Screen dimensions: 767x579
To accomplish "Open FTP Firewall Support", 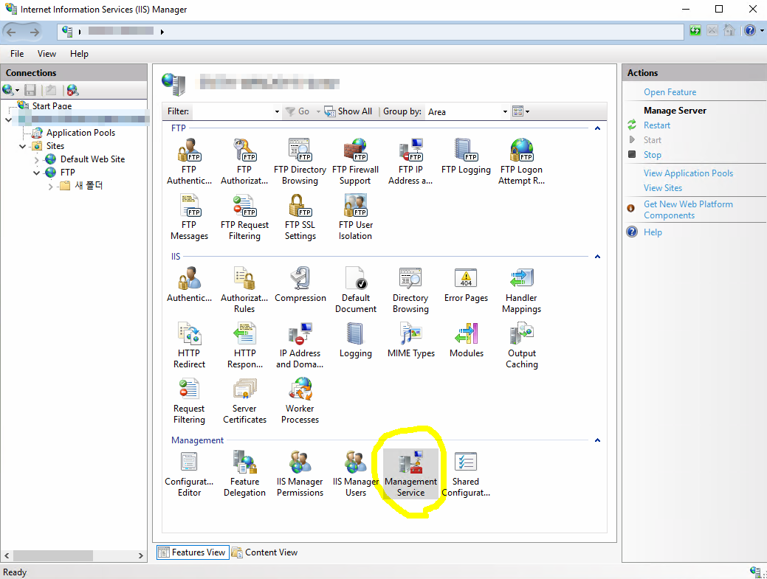I will point(355,162).
